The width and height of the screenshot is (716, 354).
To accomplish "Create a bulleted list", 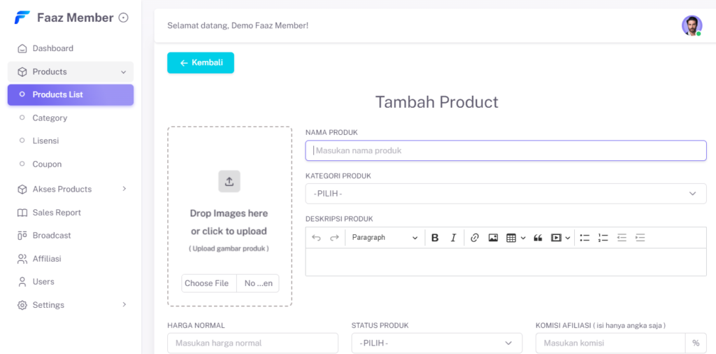I will (585, 238).
